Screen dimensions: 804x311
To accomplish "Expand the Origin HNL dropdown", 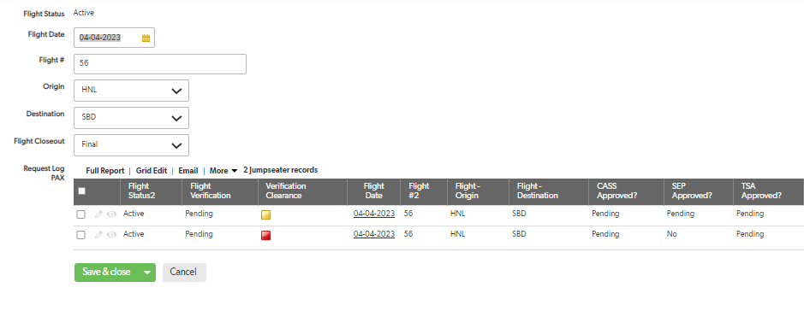I will (131, 91).
